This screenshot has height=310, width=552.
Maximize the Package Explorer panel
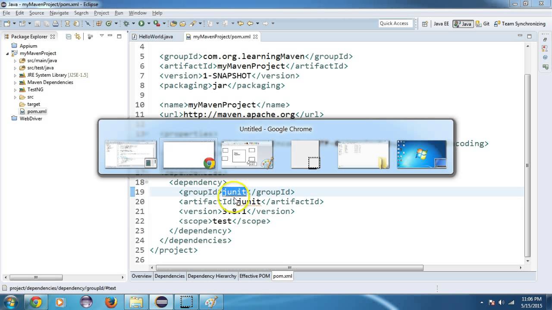click(119, 36)
